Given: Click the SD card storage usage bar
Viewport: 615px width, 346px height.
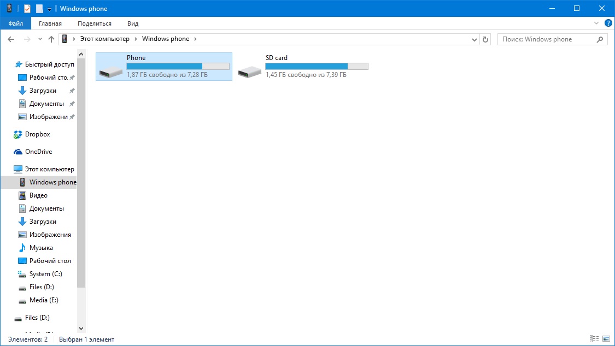Looking at the screenshot, I should tap(317, 66).
